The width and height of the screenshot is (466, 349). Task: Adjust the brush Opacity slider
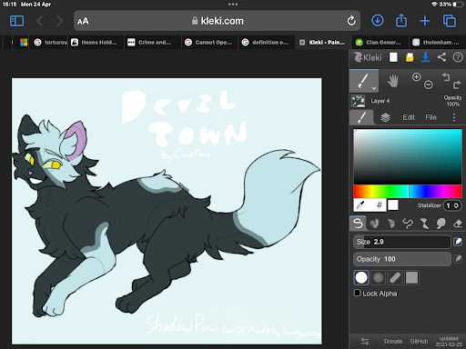402,259
